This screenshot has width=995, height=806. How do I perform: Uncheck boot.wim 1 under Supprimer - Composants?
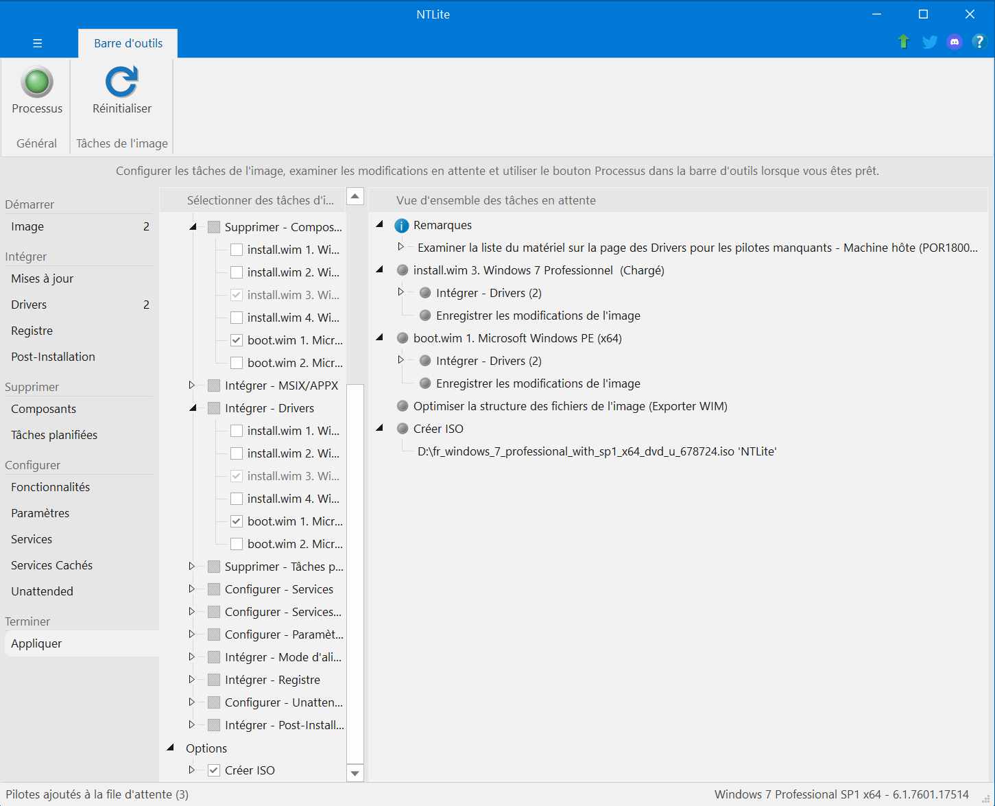(237, 340)
